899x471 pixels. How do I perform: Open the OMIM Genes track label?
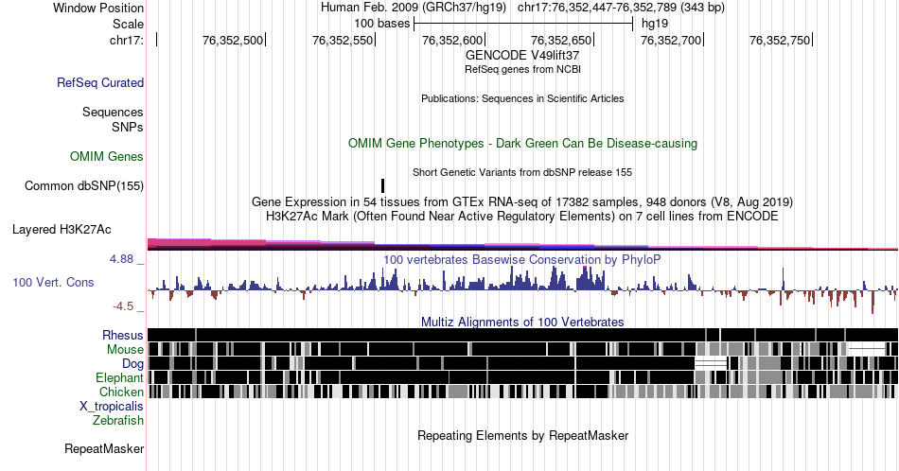(x=107, y=156)
